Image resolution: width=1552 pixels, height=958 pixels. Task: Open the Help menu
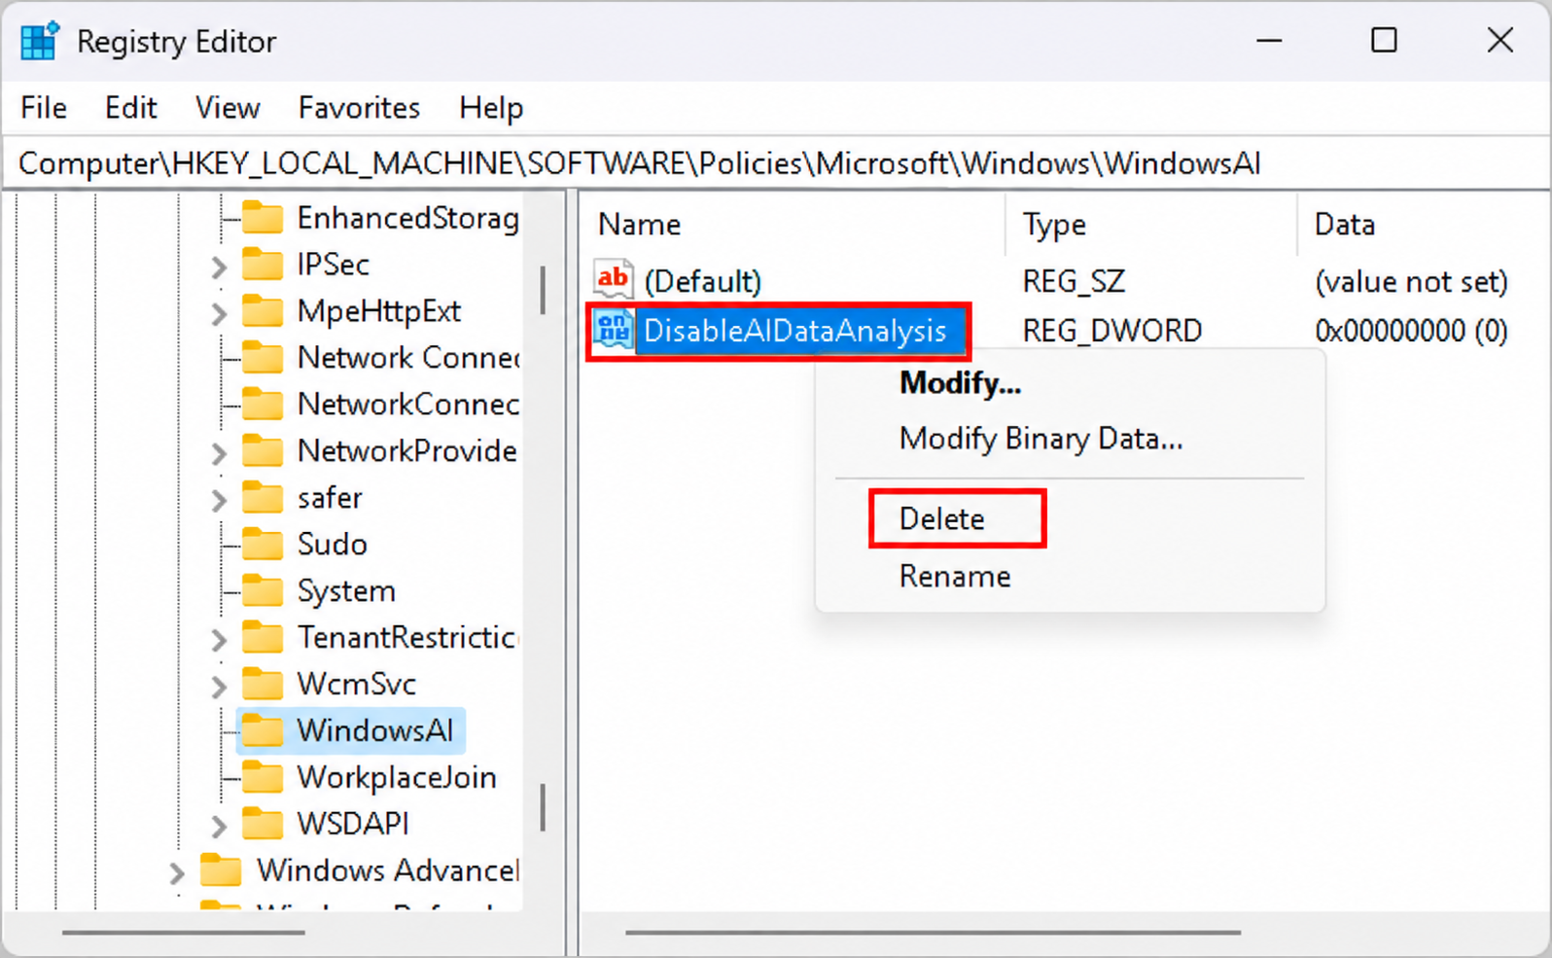pyautogui.click(x=491, y=108)
